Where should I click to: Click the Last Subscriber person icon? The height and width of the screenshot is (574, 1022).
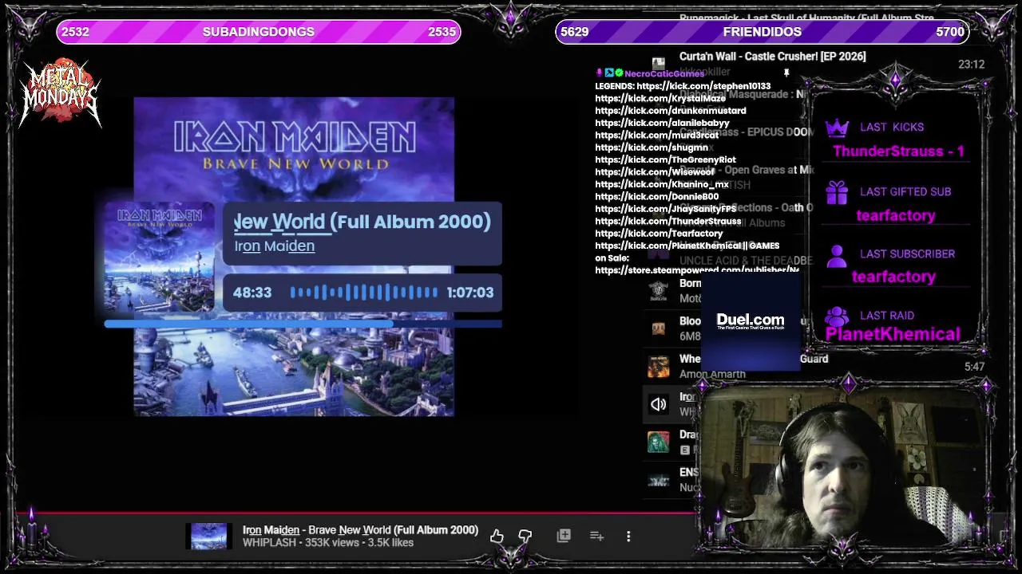[x=837, y=255]
